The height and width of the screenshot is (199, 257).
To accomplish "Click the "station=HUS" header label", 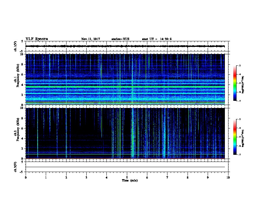I will [120, 39].
